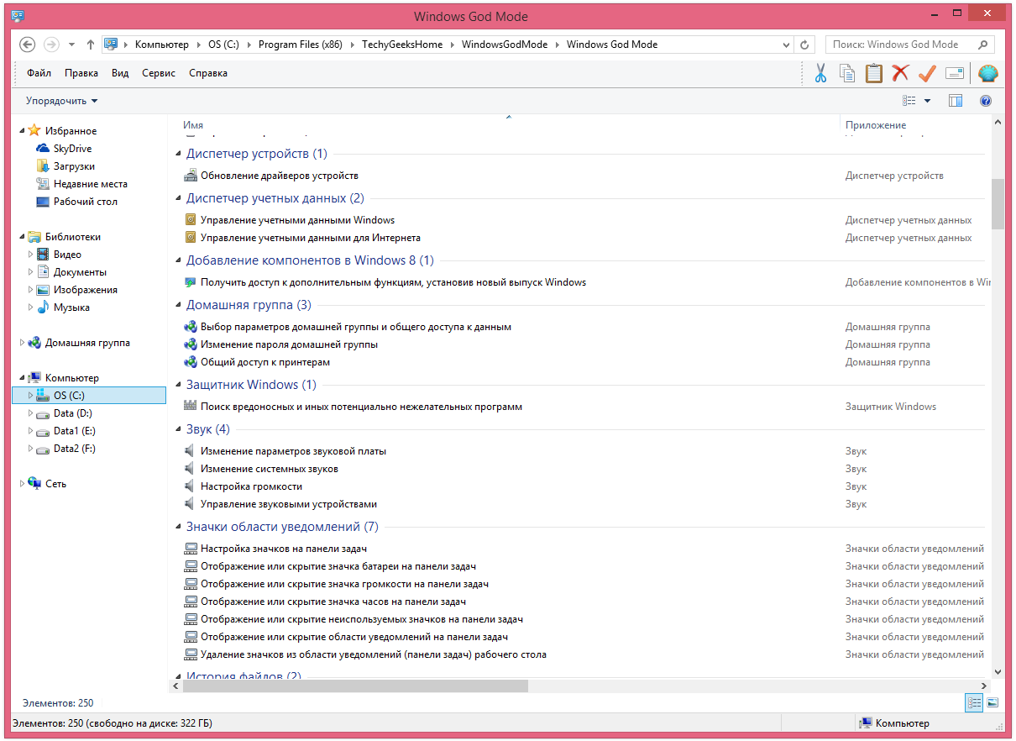Click the vertical scrollbar down arrow

[x=998, y=671]
